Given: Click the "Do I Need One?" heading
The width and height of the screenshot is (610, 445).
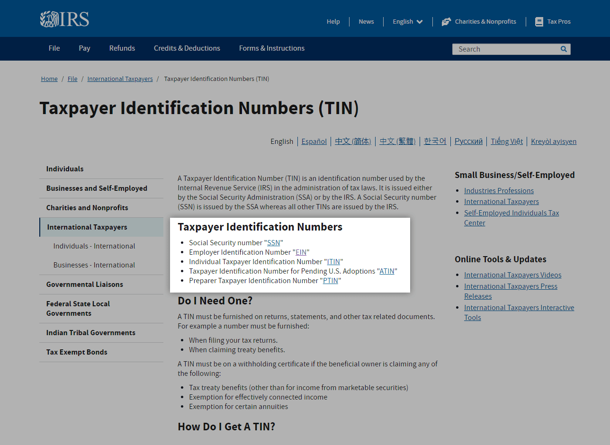Looking at the screenshot, I should [215, 301].
